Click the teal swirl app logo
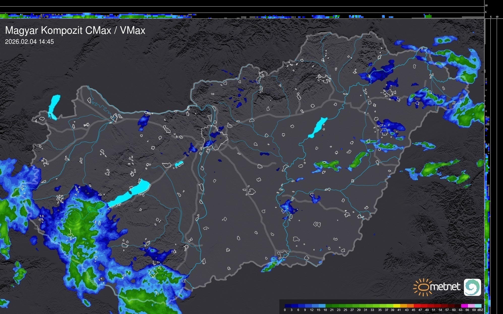The height and width of the screenshot is (314, 503). click(472, 287)
